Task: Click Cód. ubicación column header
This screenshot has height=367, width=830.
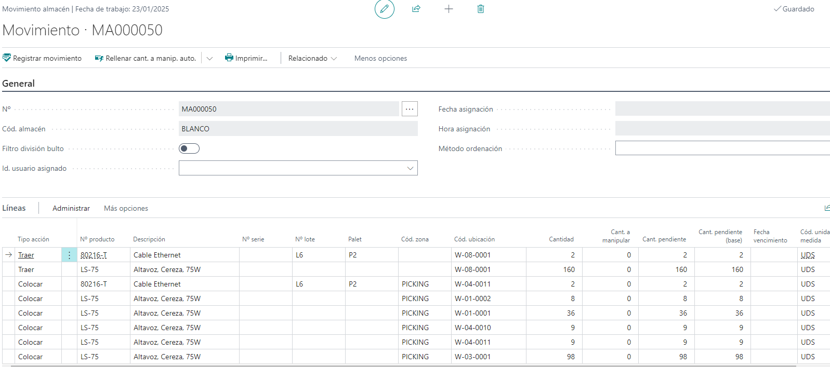Action: [x=475, y=239]
